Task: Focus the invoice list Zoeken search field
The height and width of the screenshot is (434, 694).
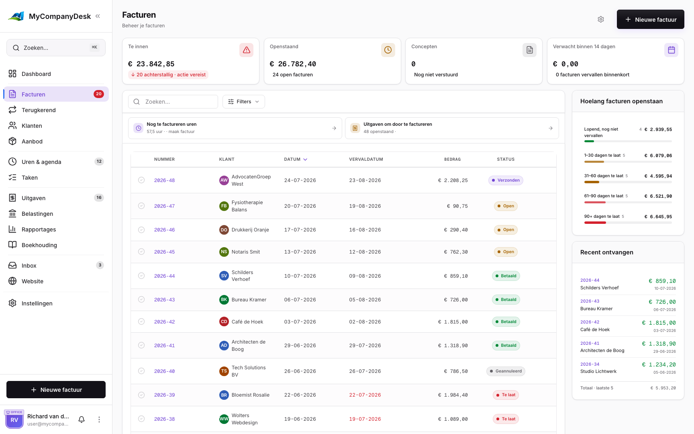Action: coord(173,102)
